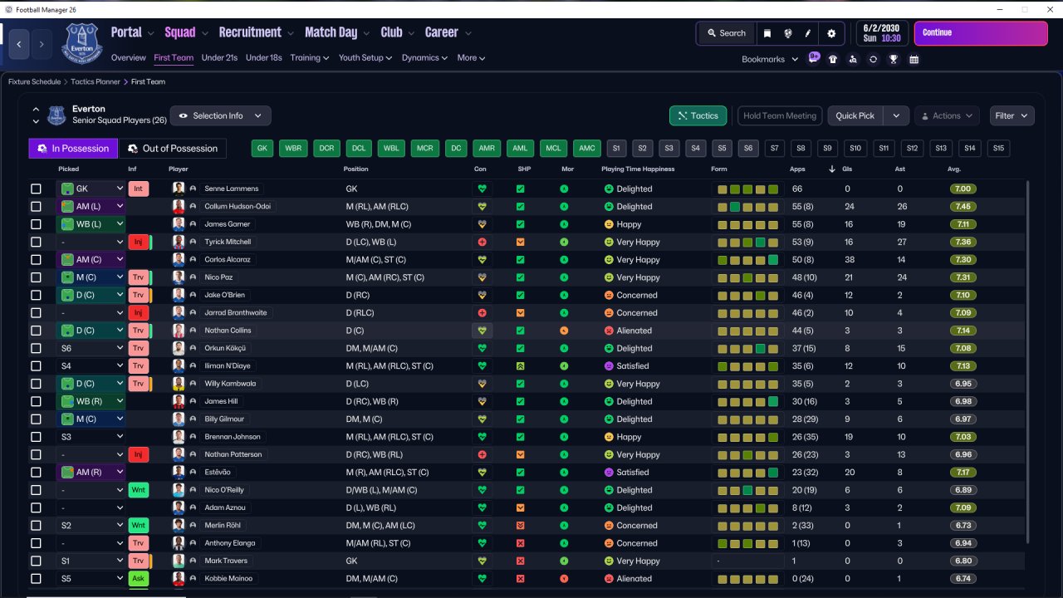Expand the Selection Info dropdown
1063x598 pixels.
[x=220, y=116]
